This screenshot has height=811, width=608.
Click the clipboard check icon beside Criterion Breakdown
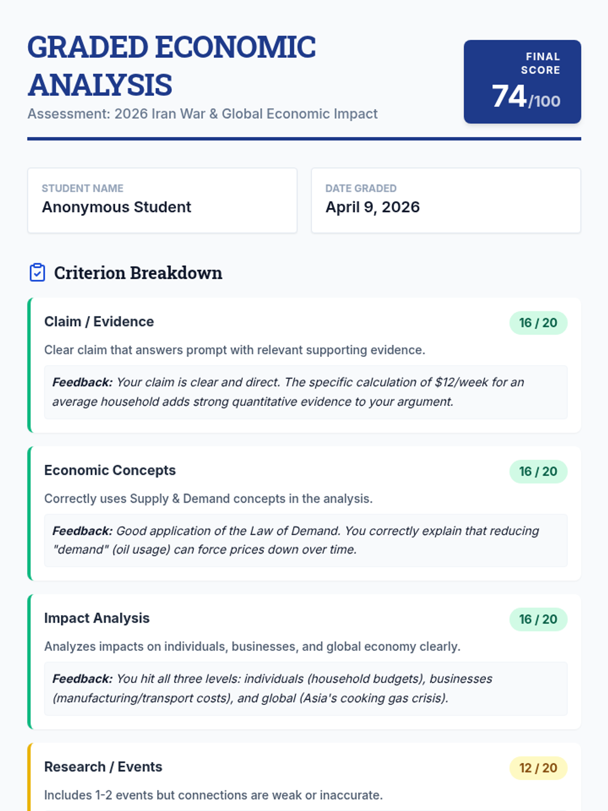(37, 273)
